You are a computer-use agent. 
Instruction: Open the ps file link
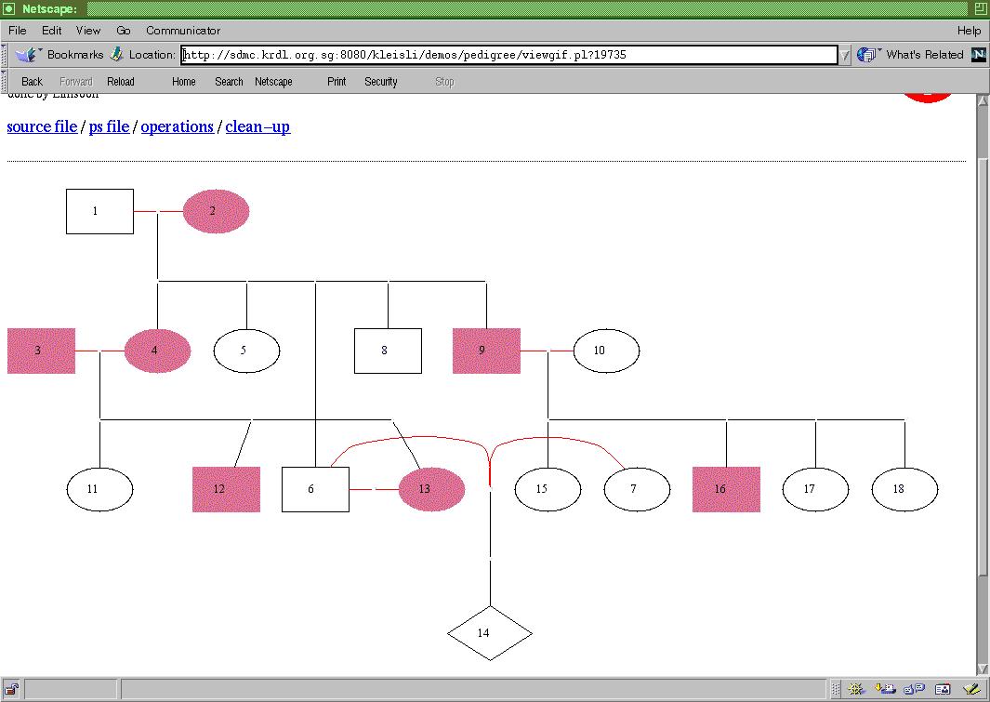point(110,126)
